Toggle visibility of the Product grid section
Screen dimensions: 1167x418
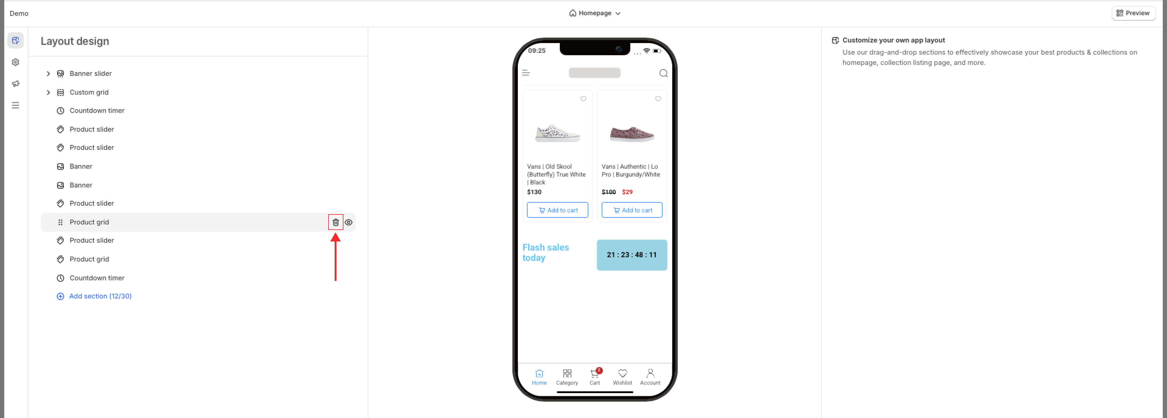coord(348,222)
